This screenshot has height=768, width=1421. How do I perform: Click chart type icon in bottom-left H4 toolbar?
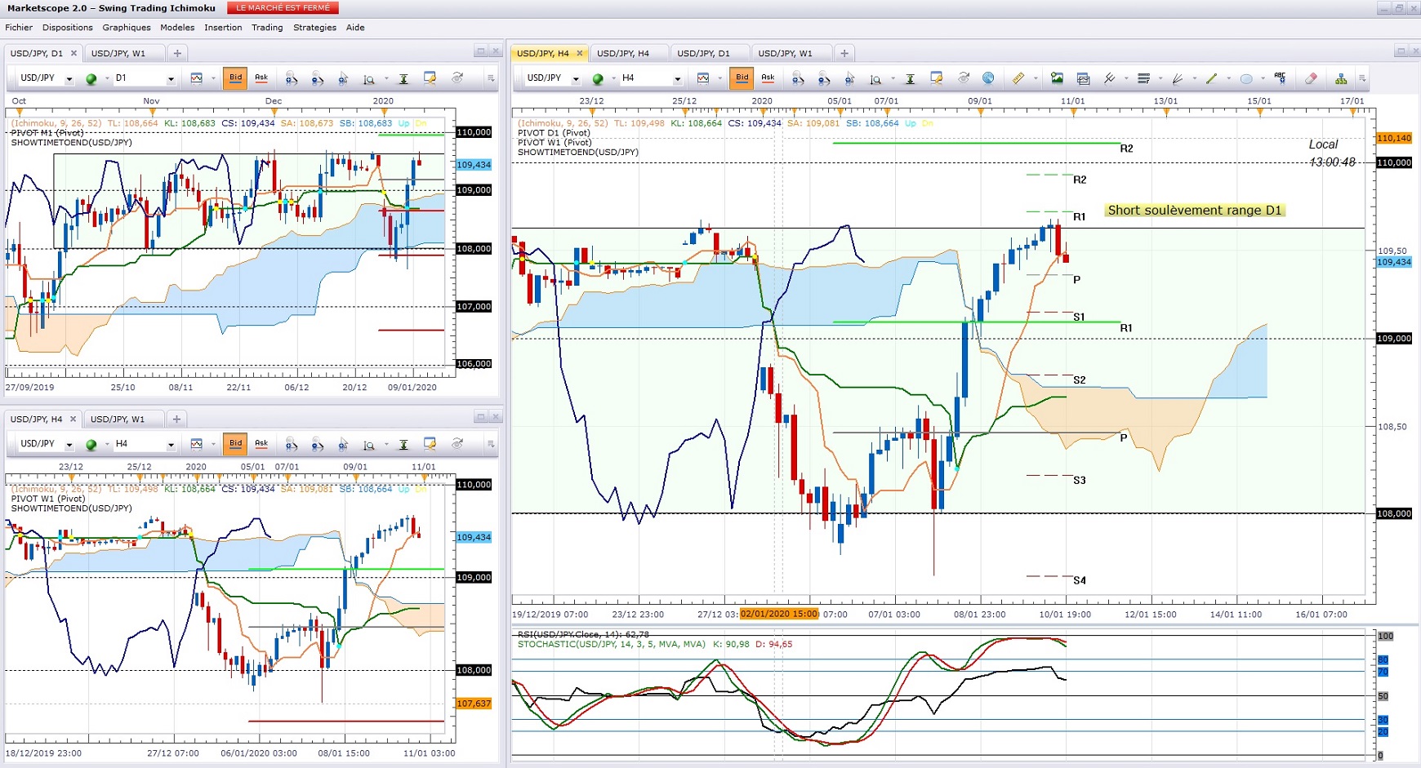pyautogui.click(x=197, y=444)
